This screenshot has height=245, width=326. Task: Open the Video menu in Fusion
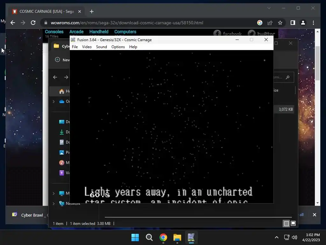87,47
